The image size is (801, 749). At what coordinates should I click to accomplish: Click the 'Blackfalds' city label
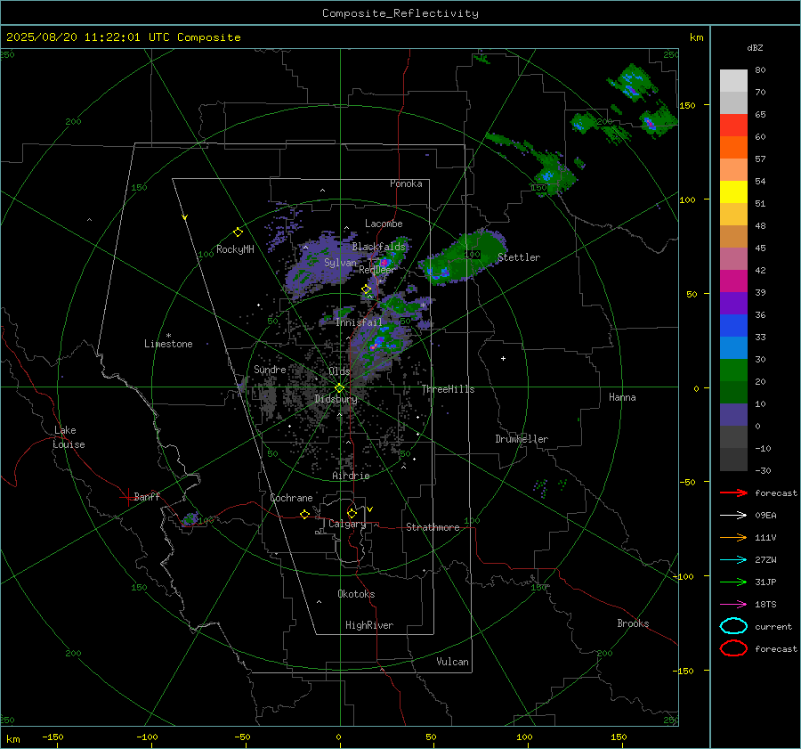click(378, 247)
